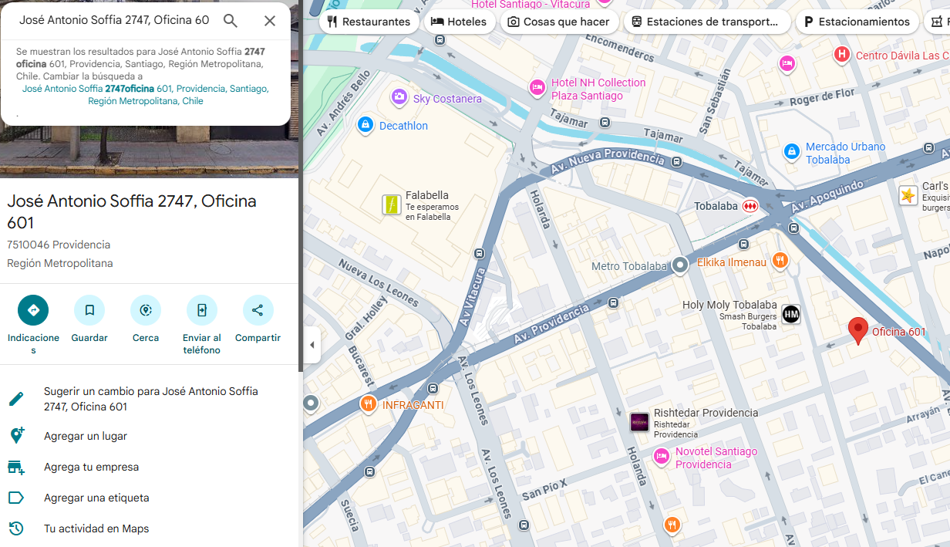Screen dimensions: 950x547
Task: Click the red Oficina 601 map pin
Action: click(x=857, y=331)
